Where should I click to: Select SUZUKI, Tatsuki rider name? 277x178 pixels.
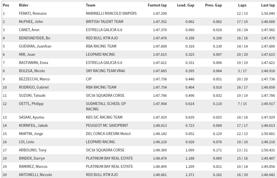point(32,95)
